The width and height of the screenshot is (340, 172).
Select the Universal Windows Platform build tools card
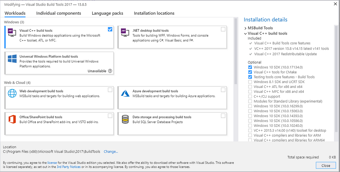tap(59, 63)
